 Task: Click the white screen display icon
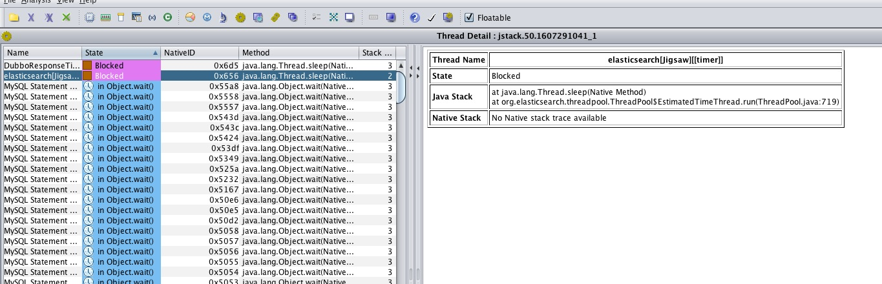pyautogui.click(x=350, y=17)
